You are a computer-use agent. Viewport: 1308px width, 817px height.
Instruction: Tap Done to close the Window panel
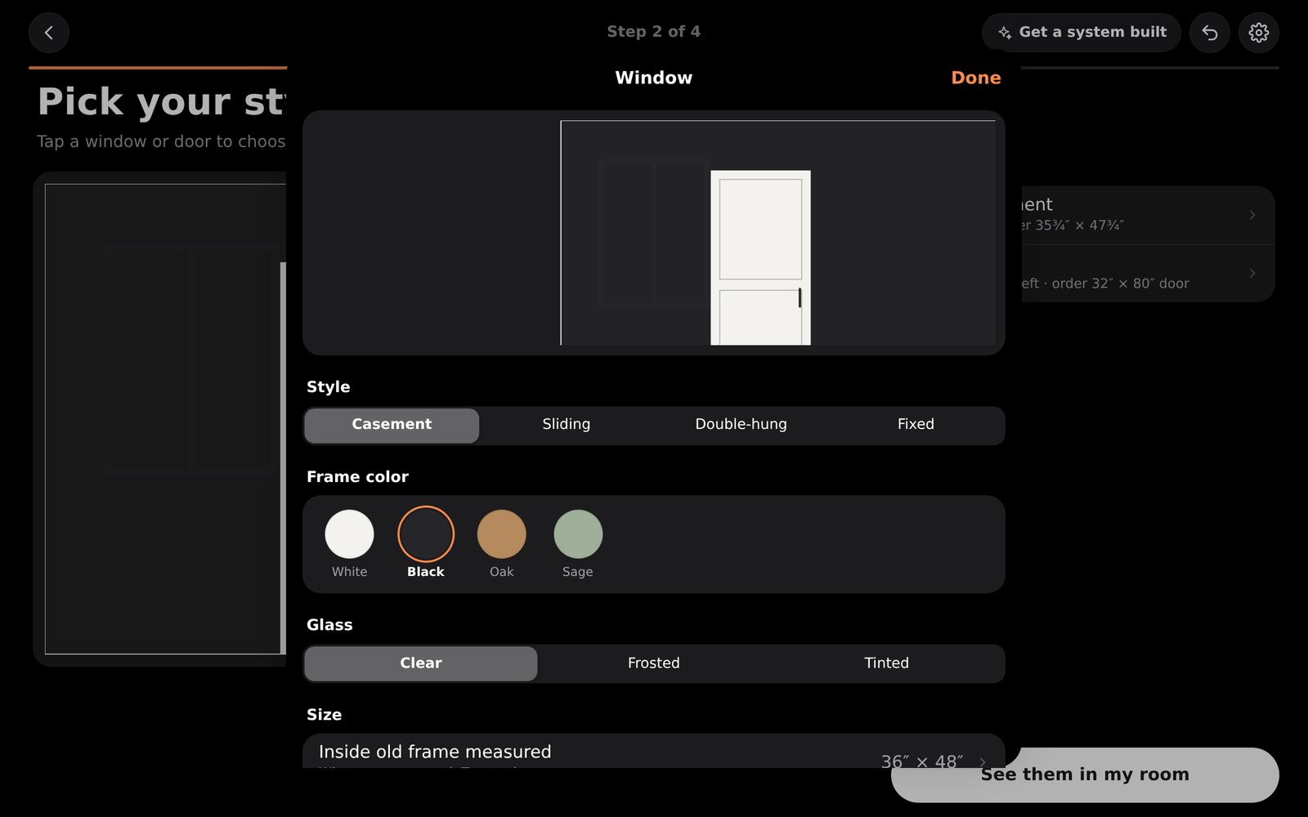(x=976, y=78)
